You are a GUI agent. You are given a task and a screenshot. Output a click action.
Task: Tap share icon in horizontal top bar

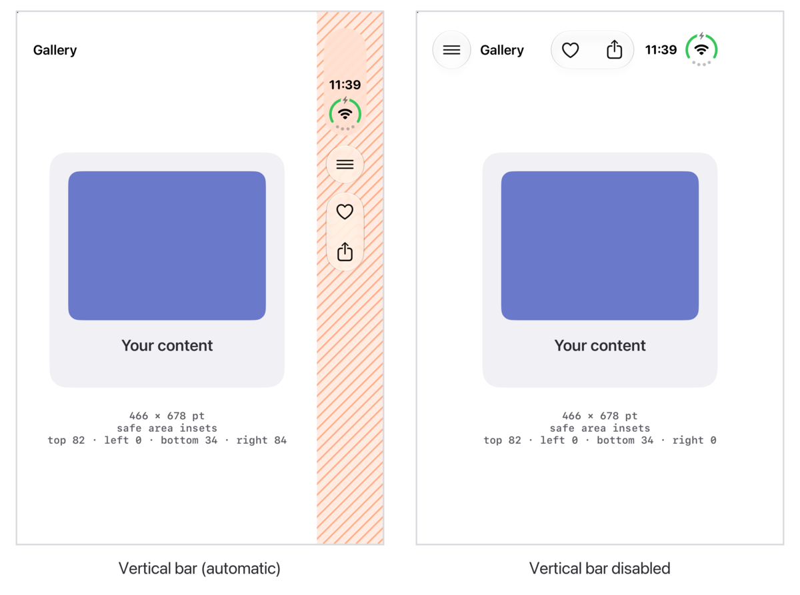coord(615,50)
